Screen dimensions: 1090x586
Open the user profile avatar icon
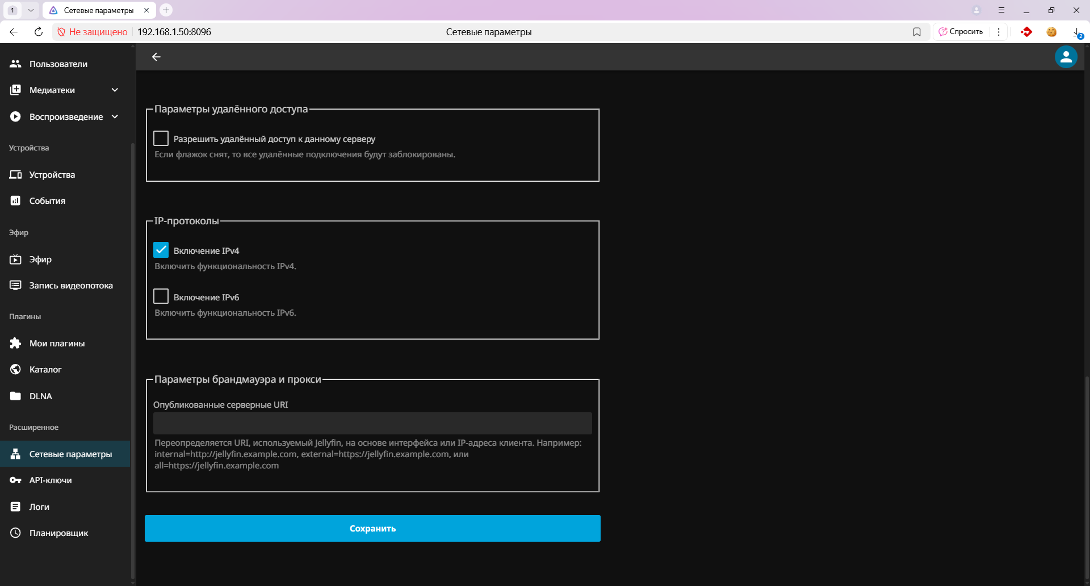(x=1066, y=57)
